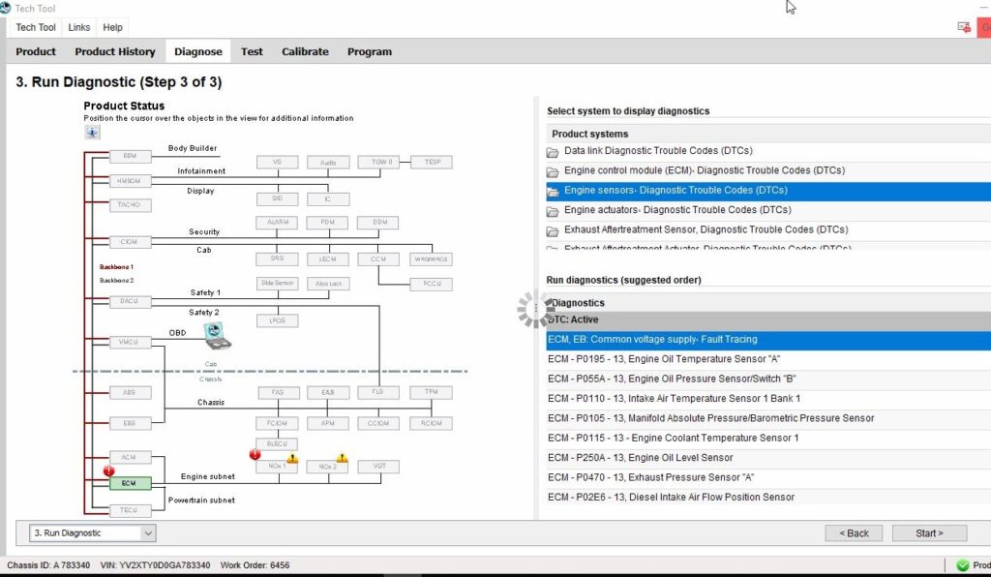Open the 3. Run Diagnostic step dropdown

point(150,532)
